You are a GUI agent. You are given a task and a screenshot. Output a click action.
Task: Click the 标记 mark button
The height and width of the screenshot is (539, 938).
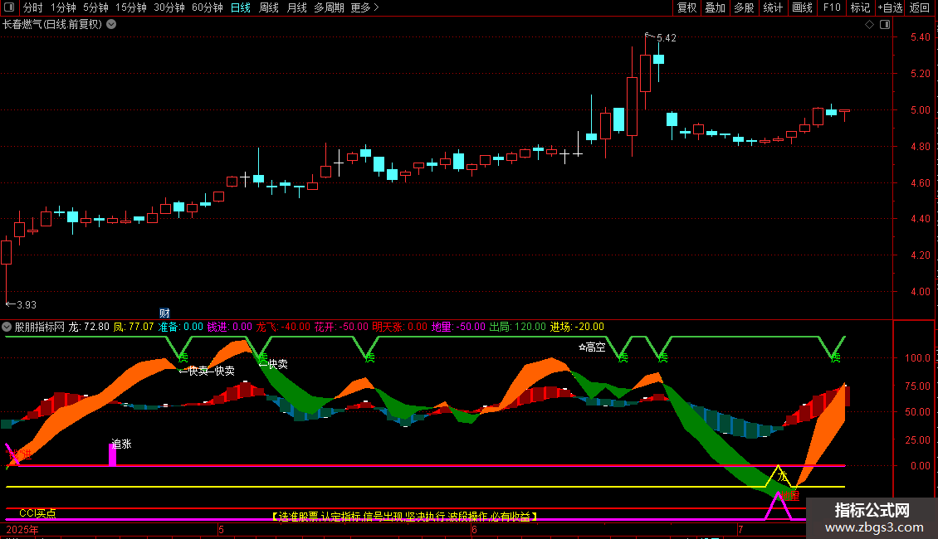(x=860, y=7)
